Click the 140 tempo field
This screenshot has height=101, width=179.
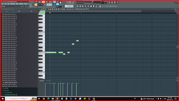[x=49, y=5]
